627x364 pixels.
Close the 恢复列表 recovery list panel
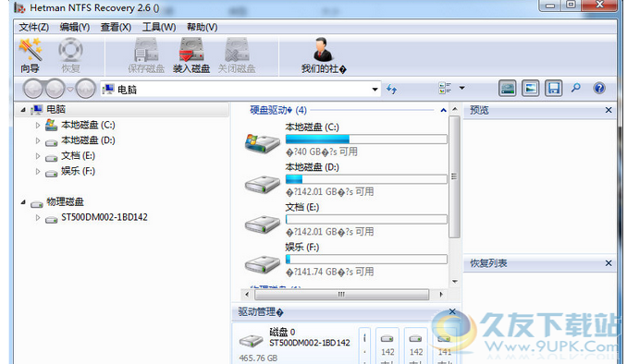609,263
